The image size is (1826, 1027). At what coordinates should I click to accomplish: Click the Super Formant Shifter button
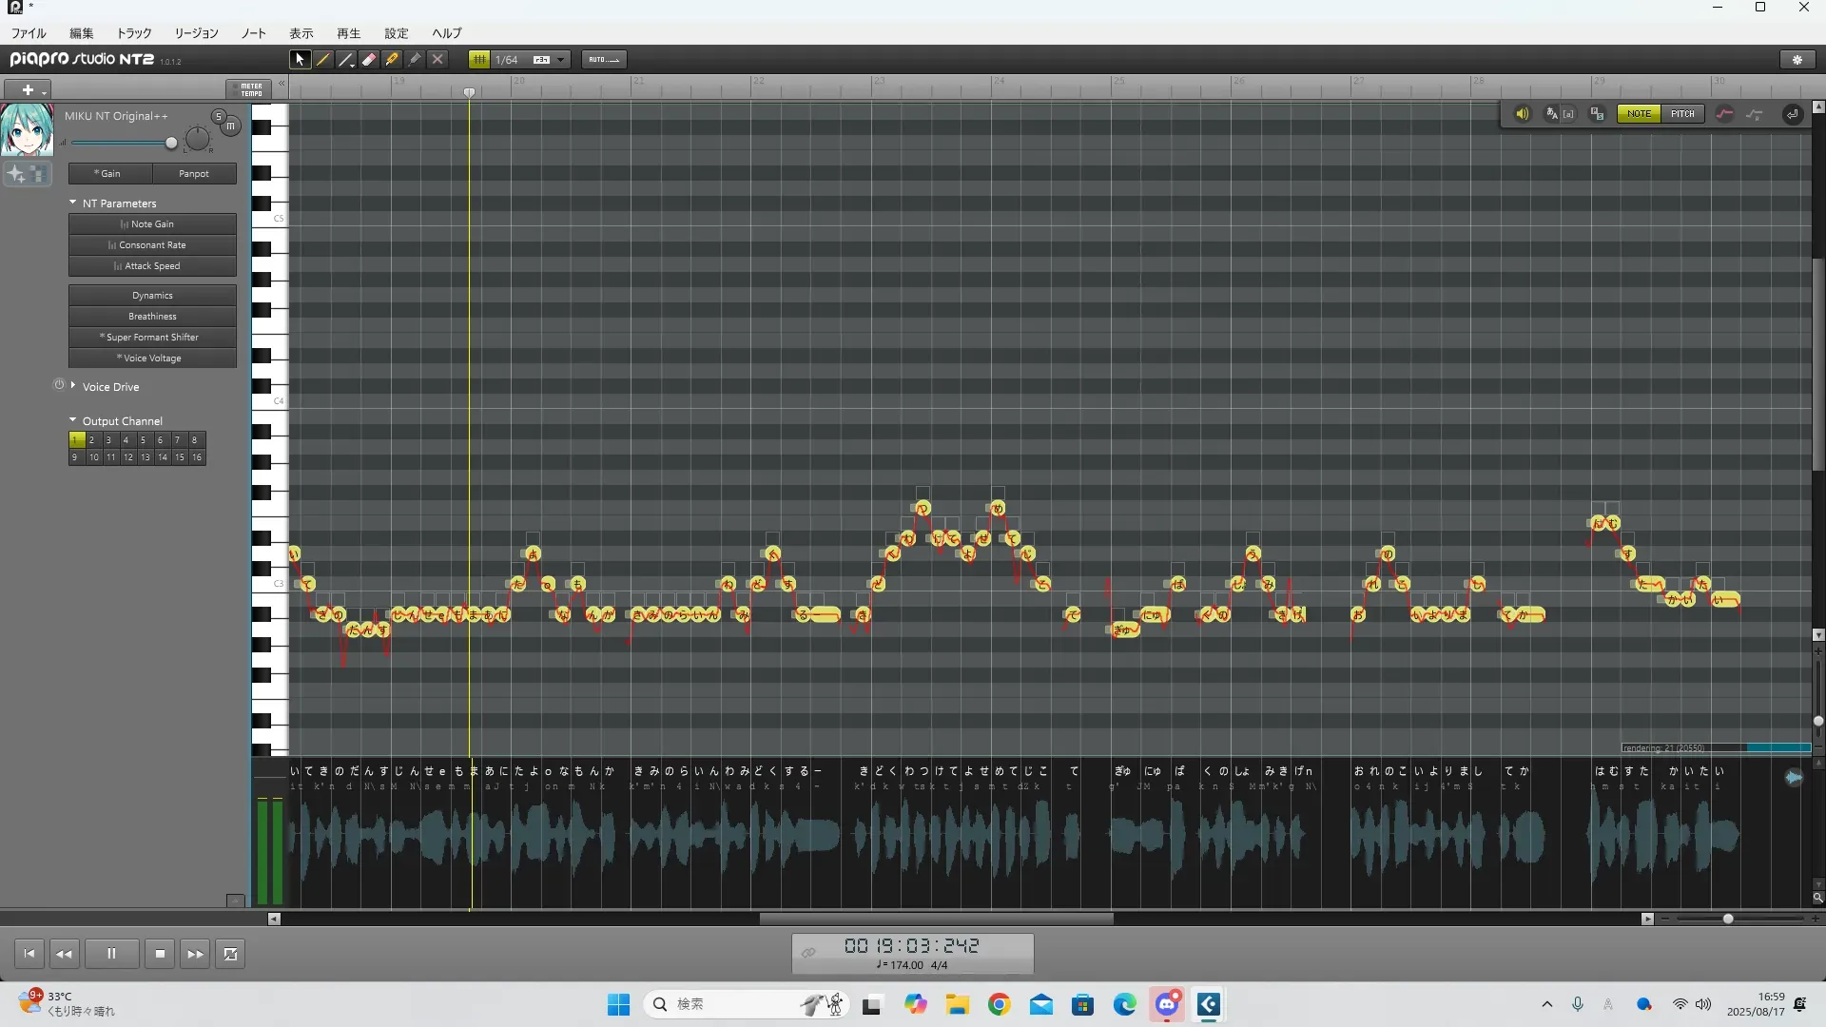point(152,337)
